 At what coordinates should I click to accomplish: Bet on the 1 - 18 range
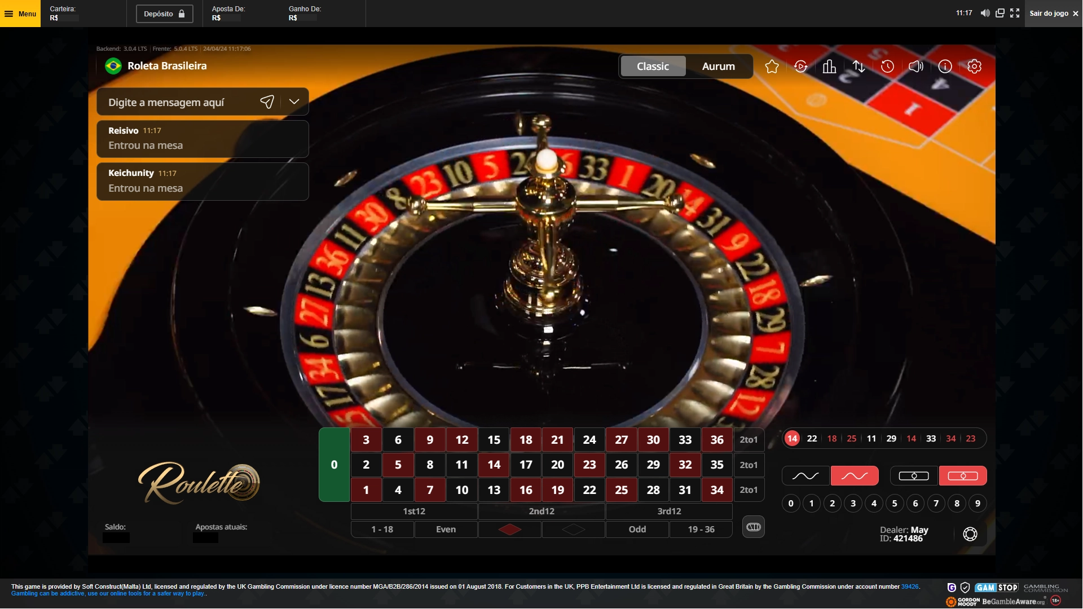click(382, 529)
